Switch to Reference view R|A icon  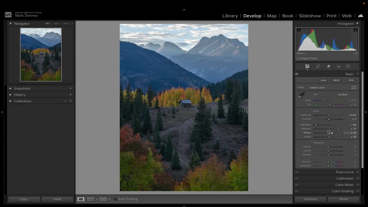coord(90,199)
